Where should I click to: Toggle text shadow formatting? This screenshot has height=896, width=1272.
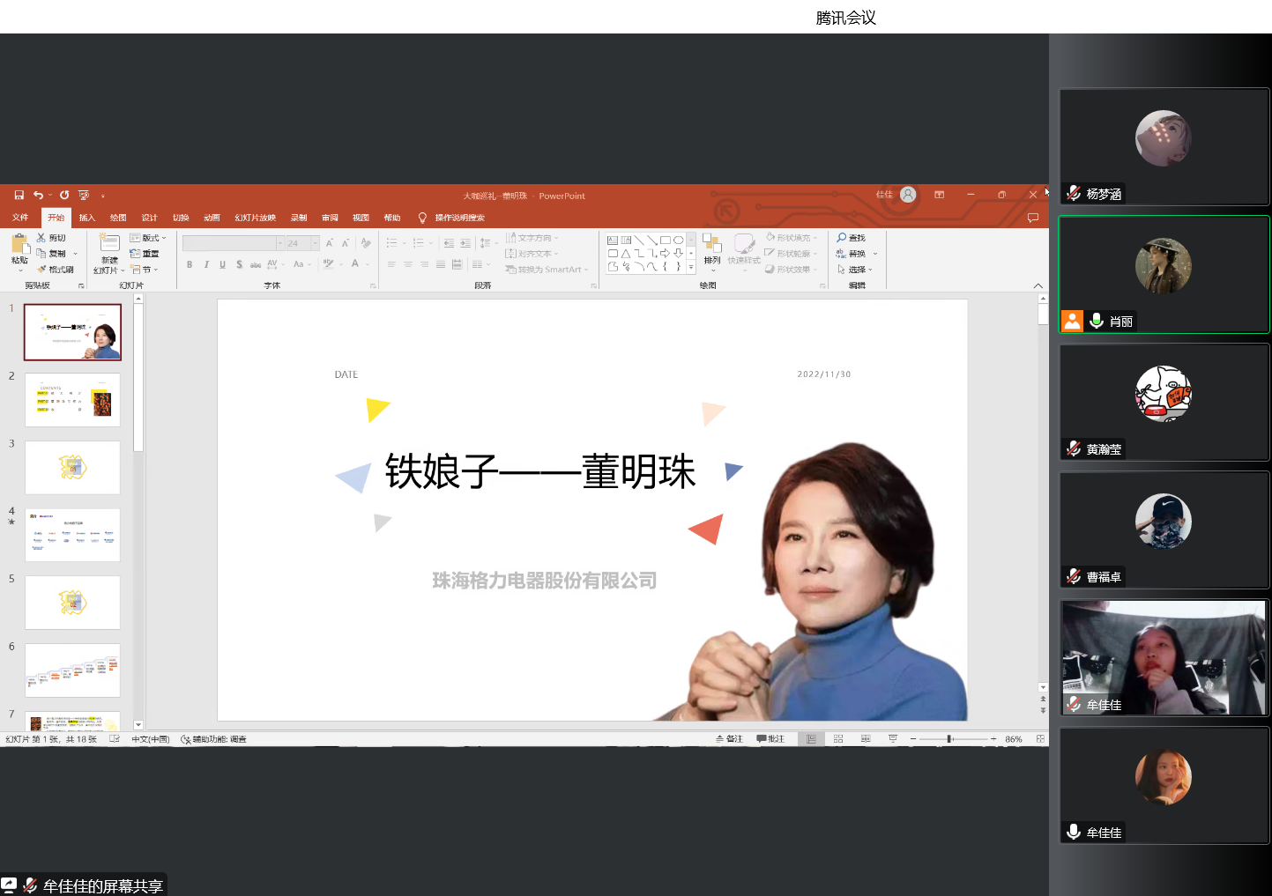point(239,264)
